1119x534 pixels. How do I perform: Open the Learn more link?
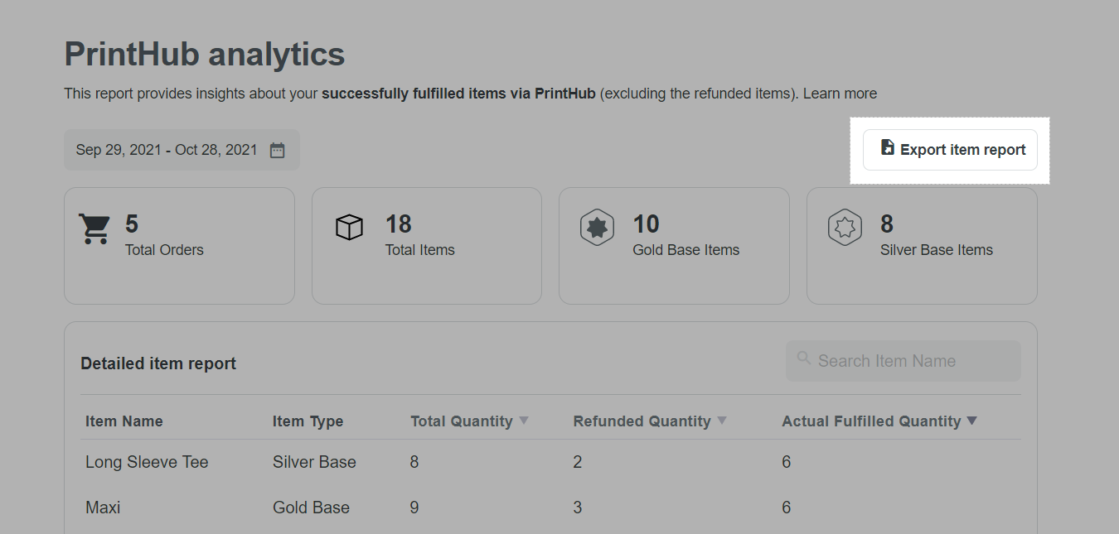coord(840,94)
